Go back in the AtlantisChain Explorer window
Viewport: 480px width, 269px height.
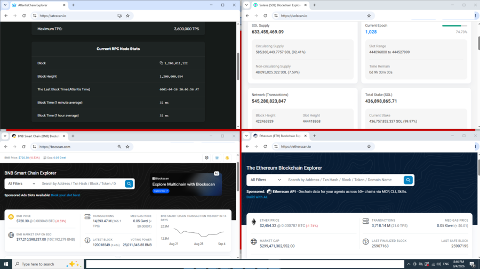[x=6, y=15]
